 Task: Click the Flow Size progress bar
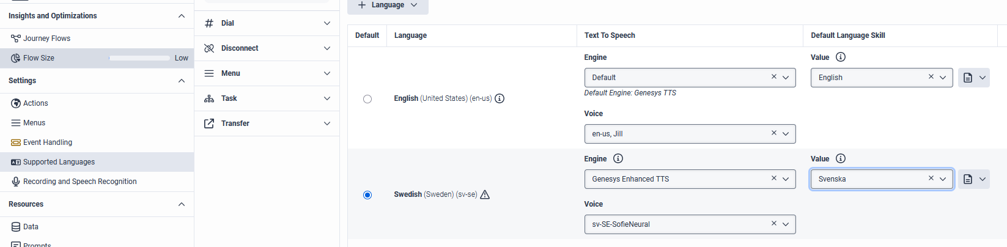pyautogui.click(x=139, y=58)
